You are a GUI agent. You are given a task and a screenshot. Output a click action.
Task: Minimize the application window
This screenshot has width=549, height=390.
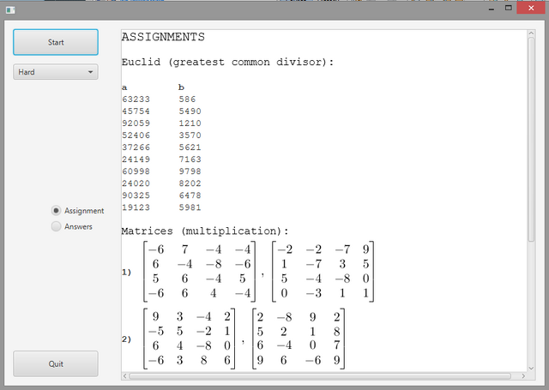492,9
